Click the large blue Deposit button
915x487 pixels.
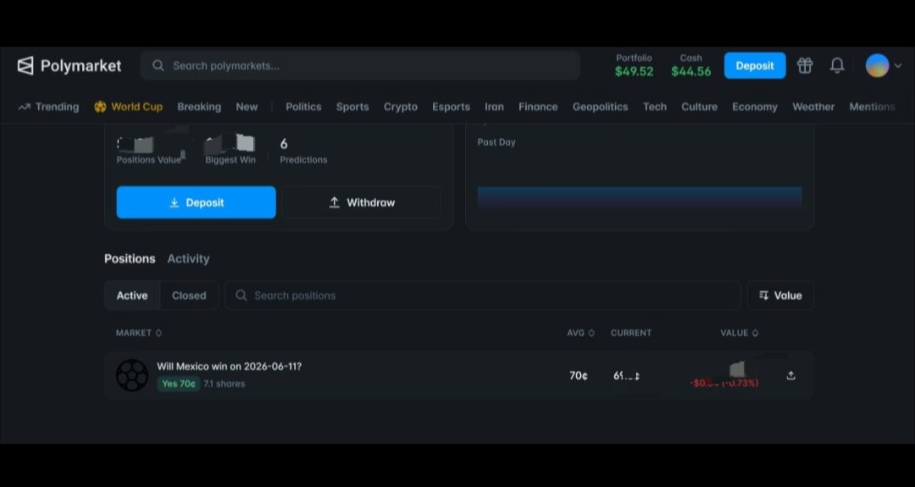click(x=196, y=202)
